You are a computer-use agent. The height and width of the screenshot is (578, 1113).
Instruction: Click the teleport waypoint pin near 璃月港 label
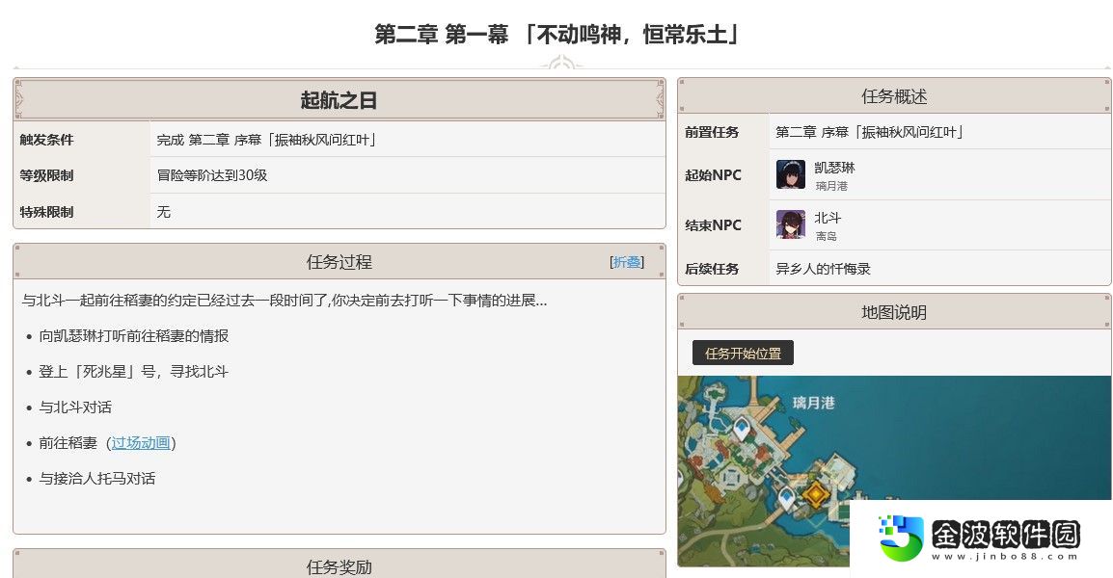(741, 429)
